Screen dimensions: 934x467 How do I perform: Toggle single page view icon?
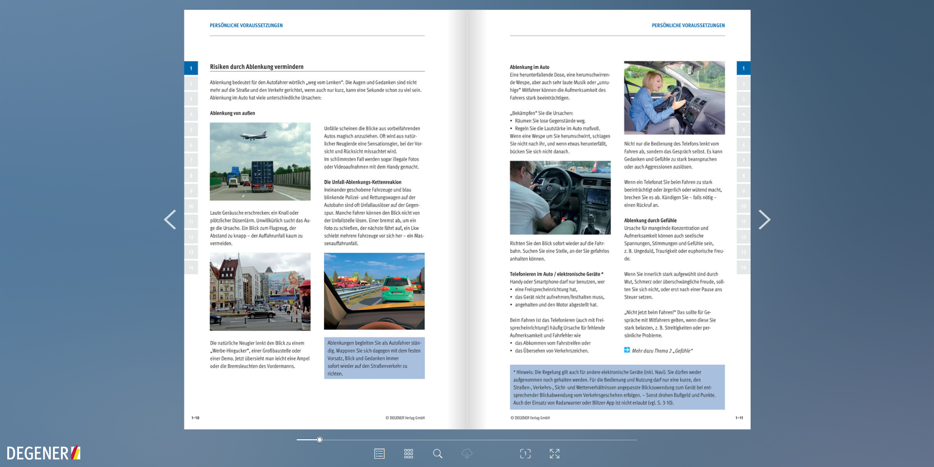[525, 453]
